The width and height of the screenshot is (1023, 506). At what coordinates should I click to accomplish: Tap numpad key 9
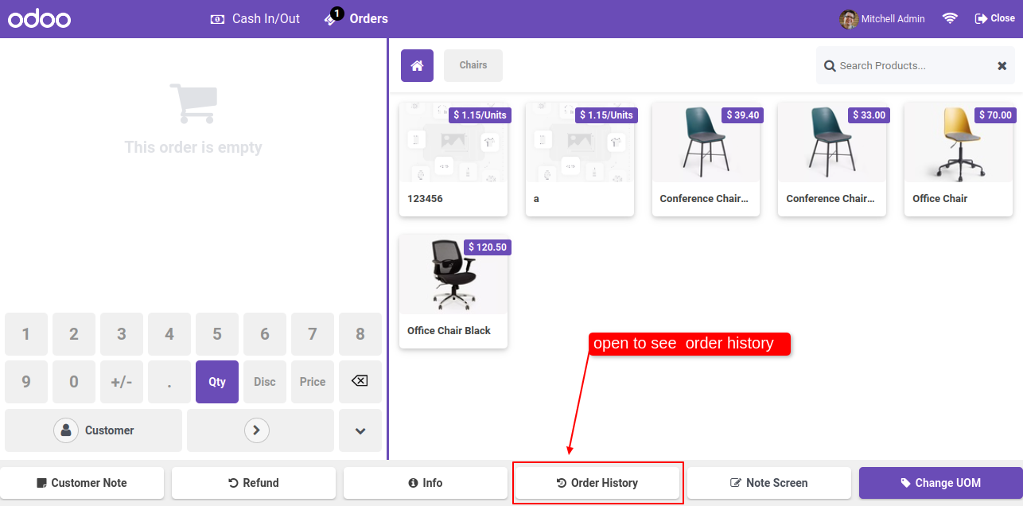[x=26, y=382]
